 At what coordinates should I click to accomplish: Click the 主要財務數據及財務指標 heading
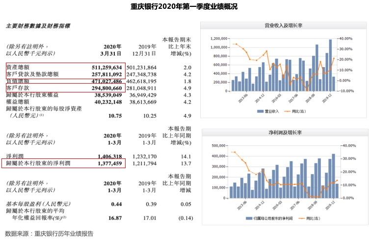click(x=38, y=26)
